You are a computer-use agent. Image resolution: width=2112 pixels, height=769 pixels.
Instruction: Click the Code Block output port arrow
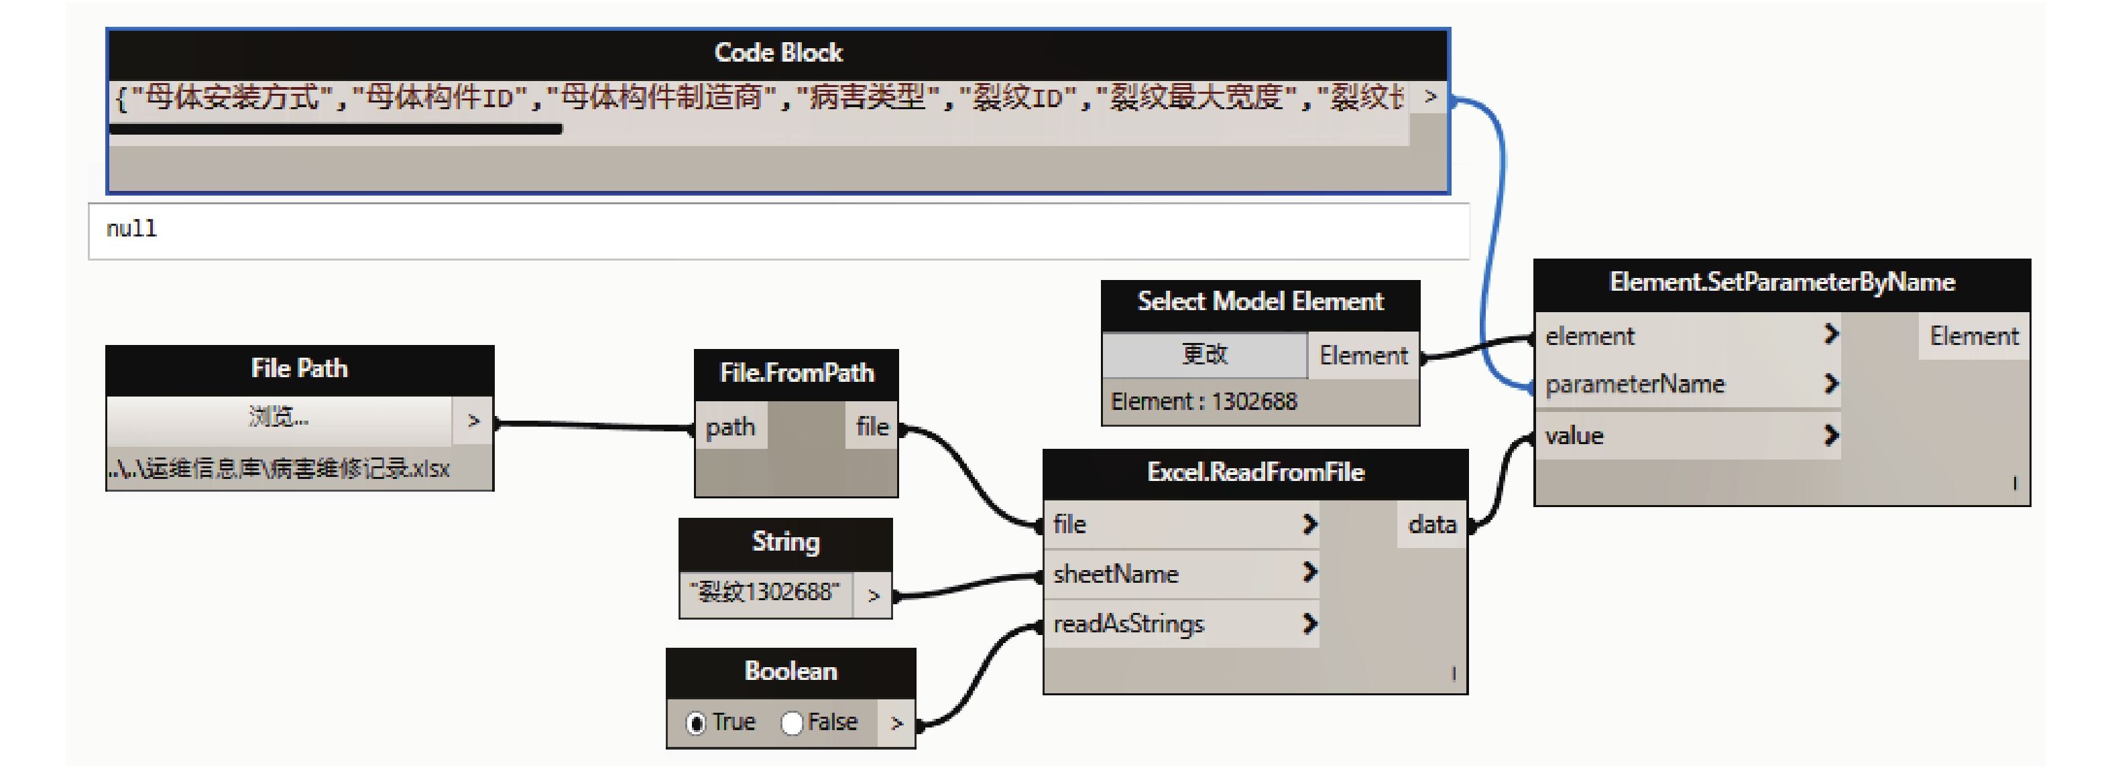(x=1431, y=97)
